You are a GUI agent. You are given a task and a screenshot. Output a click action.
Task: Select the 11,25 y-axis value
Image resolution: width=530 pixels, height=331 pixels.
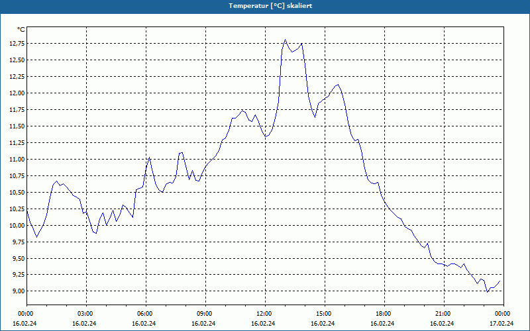point(16,142)
